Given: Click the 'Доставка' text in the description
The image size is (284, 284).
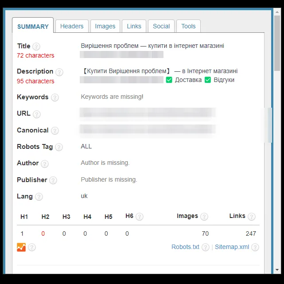Looking at the screenshot, I should 188,80.
